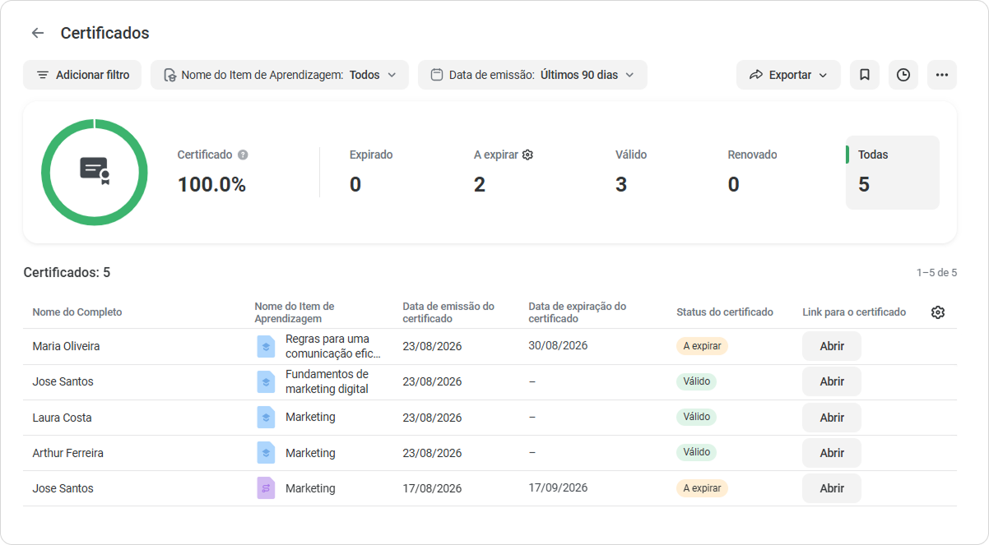Screen dimensions: 989x545
Task: Click the gear icon next to A expirar
Action: 527,155
